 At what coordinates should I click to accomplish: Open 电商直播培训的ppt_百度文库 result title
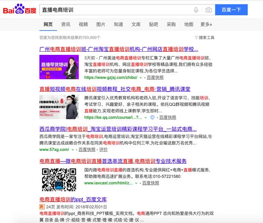[73, 199]
